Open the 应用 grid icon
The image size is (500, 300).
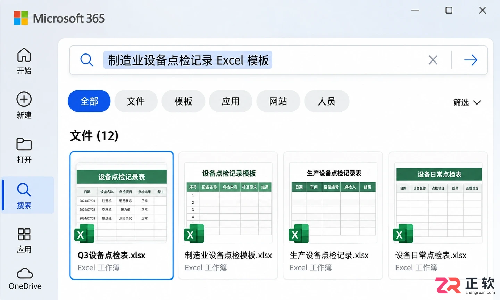[x=24, y=234]
